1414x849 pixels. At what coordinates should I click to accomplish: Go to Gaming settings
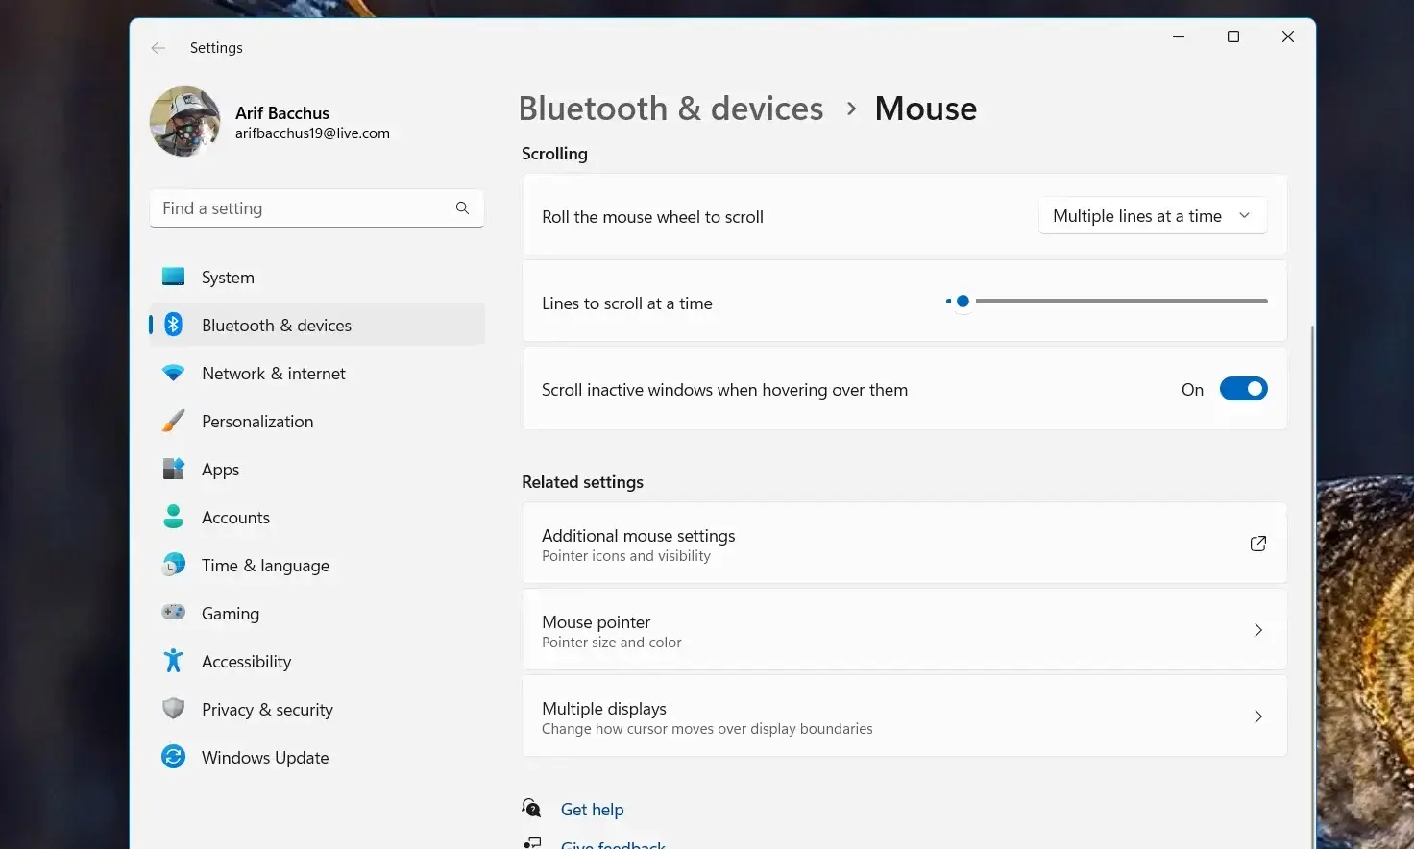coord(317,613)
